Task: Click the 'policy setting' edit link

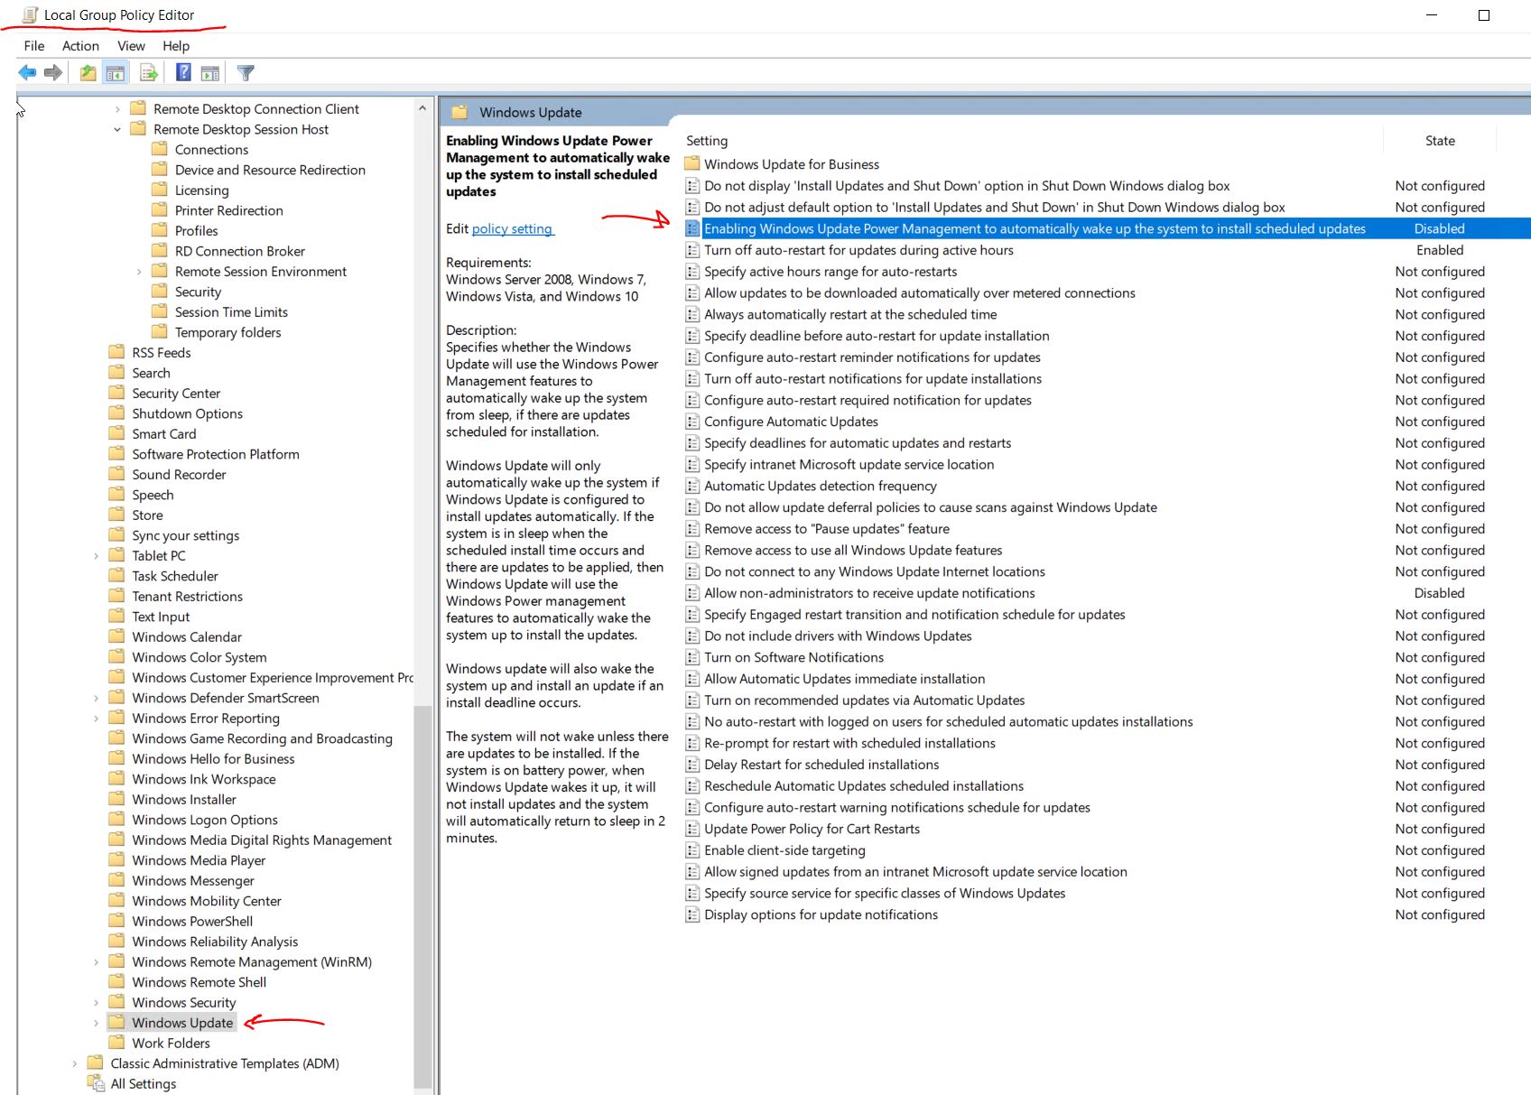Action: tap(512, 229)
